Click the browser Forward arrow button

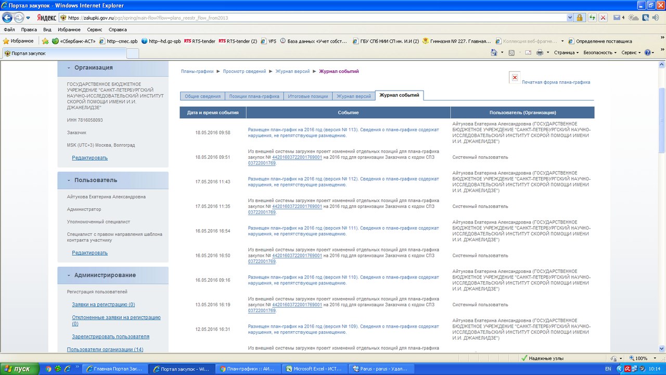coord(19,18)
